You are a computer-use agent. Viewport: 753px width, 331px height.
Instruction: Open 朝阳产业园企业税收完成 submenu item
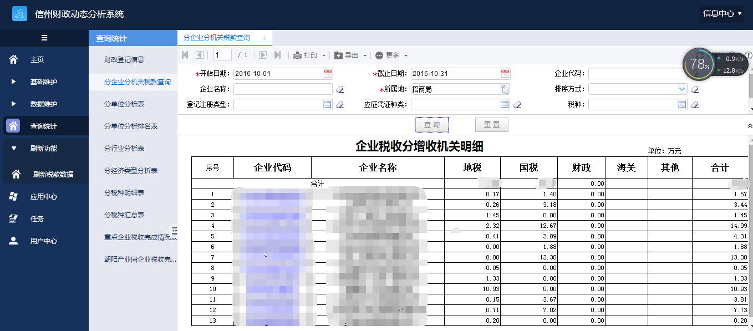pyautogui.click(x=140, y=259)
